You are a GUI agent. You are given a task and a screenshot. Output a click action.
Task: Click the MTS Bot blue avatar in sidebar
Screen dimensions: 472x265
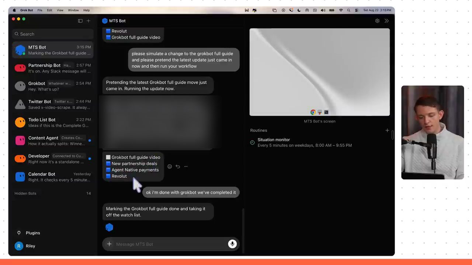pos(20,50)
